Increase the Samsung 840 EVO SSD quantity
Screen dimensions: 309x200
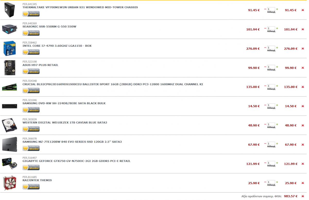[x=277, y=144]
